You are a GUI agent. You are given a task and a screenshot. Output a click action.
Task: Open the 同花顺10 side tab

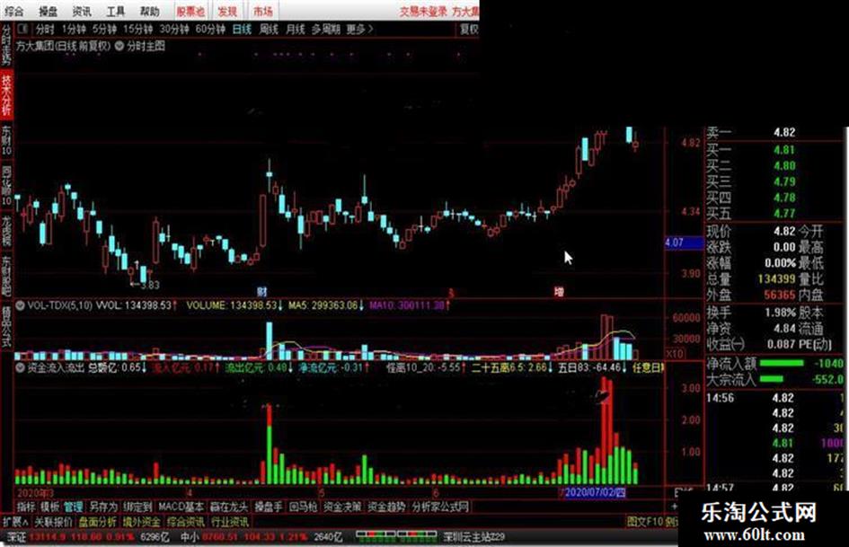[x=6, y=186]
